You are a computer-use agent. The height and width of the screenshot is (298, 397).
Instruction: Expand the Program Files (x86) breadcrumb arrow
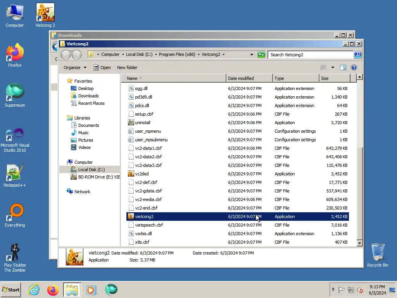tap(198, 54)
